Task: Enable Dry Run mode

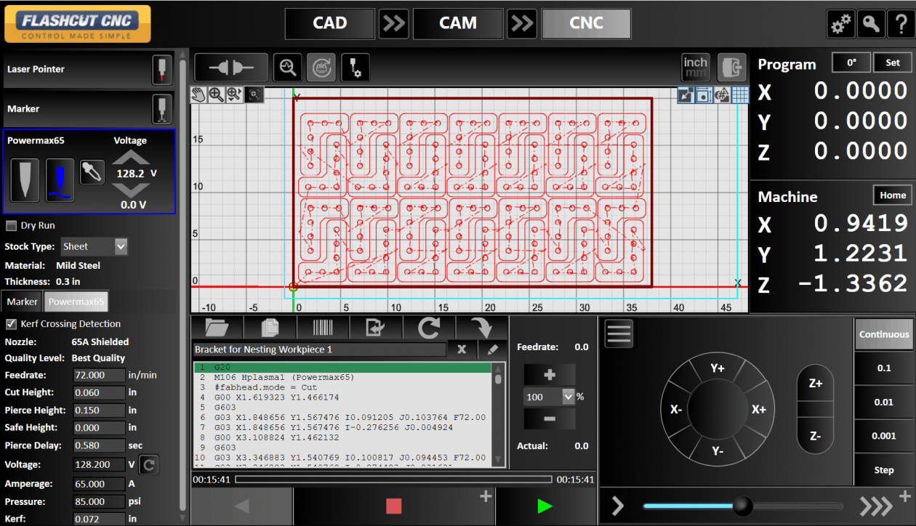Action: (12, 225)
